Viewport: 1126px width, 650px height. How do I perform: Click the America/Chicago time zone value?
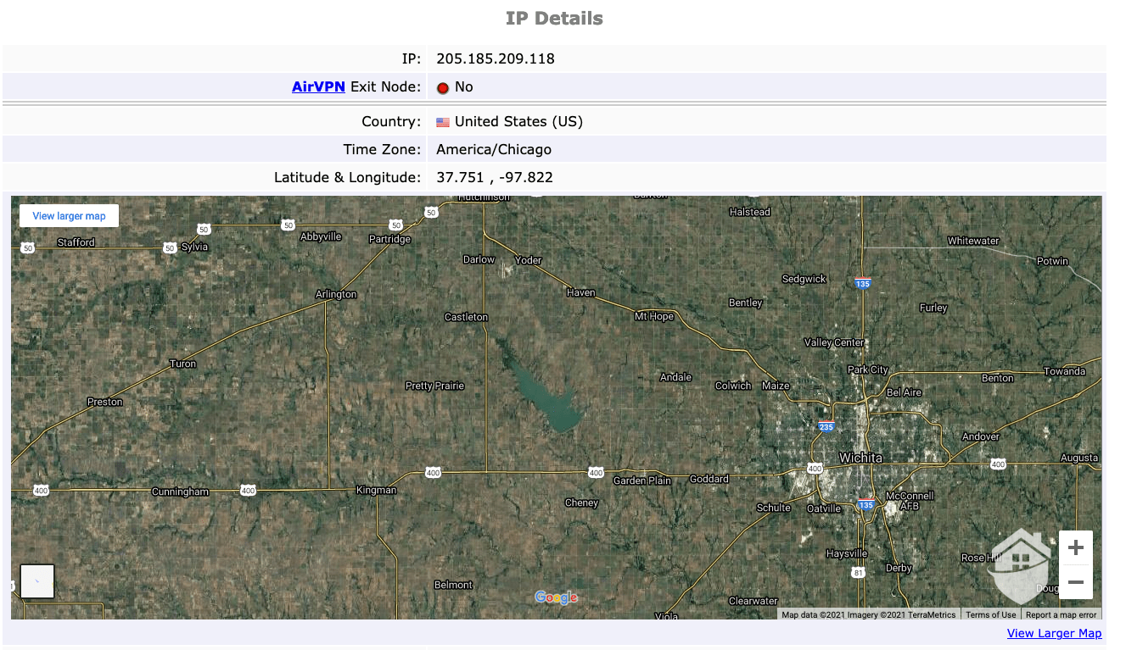494,149
